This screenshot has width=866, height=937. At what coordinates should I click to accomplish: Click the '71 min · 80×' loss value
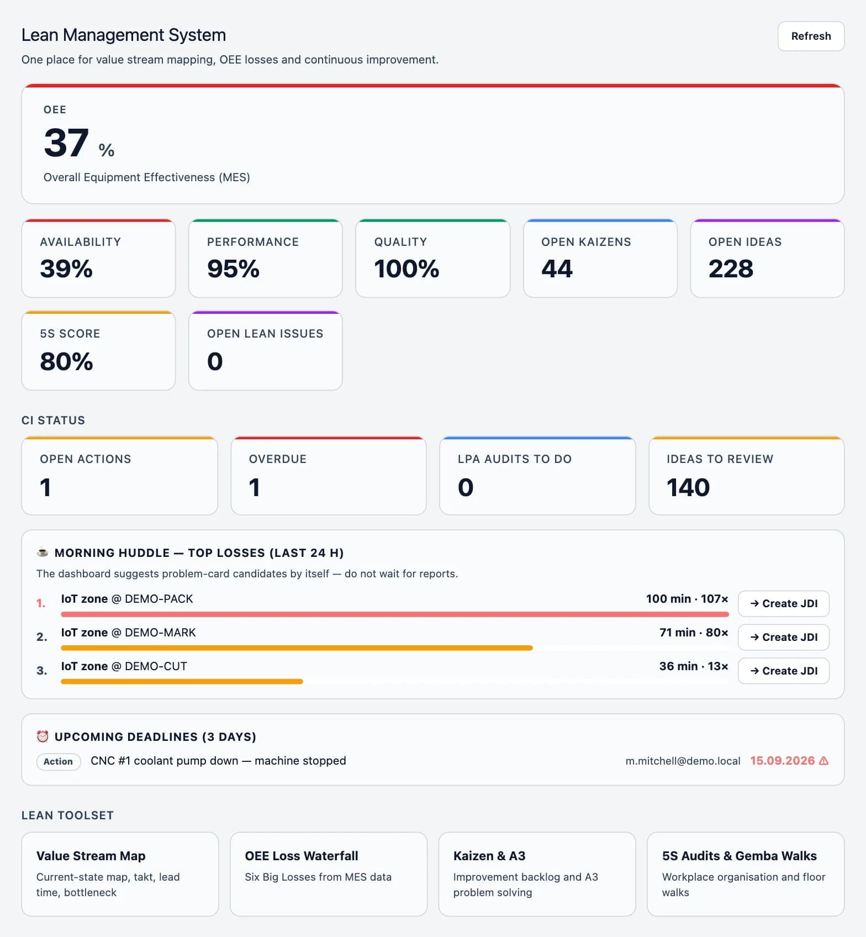coord(694,633)
